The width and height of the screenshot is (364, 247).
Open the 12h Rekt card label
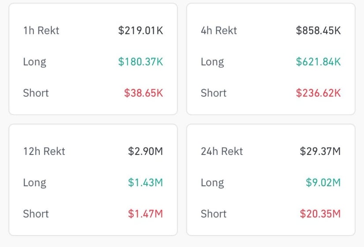click(x=44, y=151)
